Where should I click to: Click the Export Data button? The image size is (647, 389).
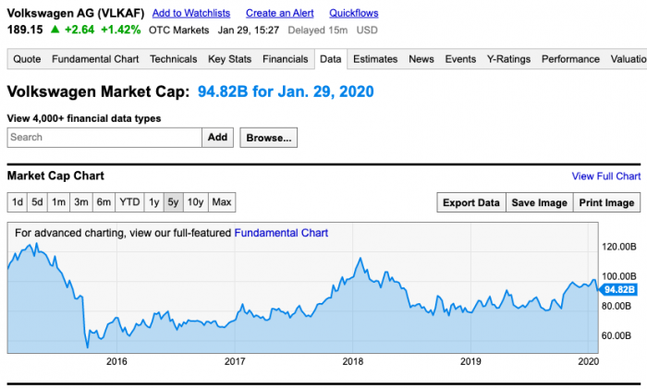470,203
